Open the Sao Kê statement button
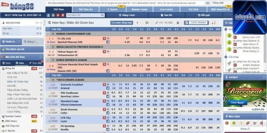The image size is (267, 133). [x=167, y=15]
